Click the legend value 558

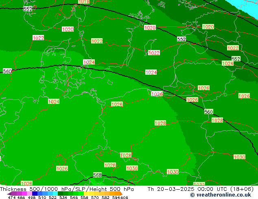(84, 197)
